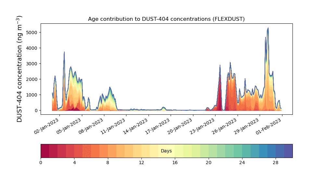The image size is (325, 195).
Task: Click the "16" colorbar tick label
Action: click(x=175, y=163)
